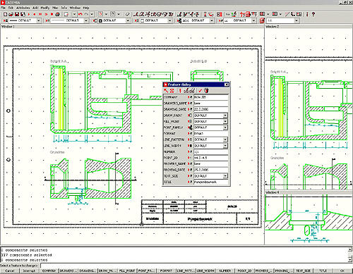Click the microscope icon with green arrow
353x274 pixels.
click(x=234, y=14)
